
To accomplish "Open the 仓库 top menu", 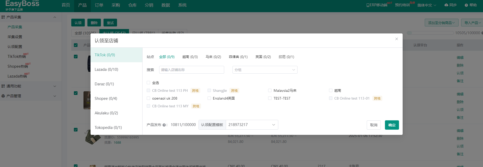I will tap(132, 5).
